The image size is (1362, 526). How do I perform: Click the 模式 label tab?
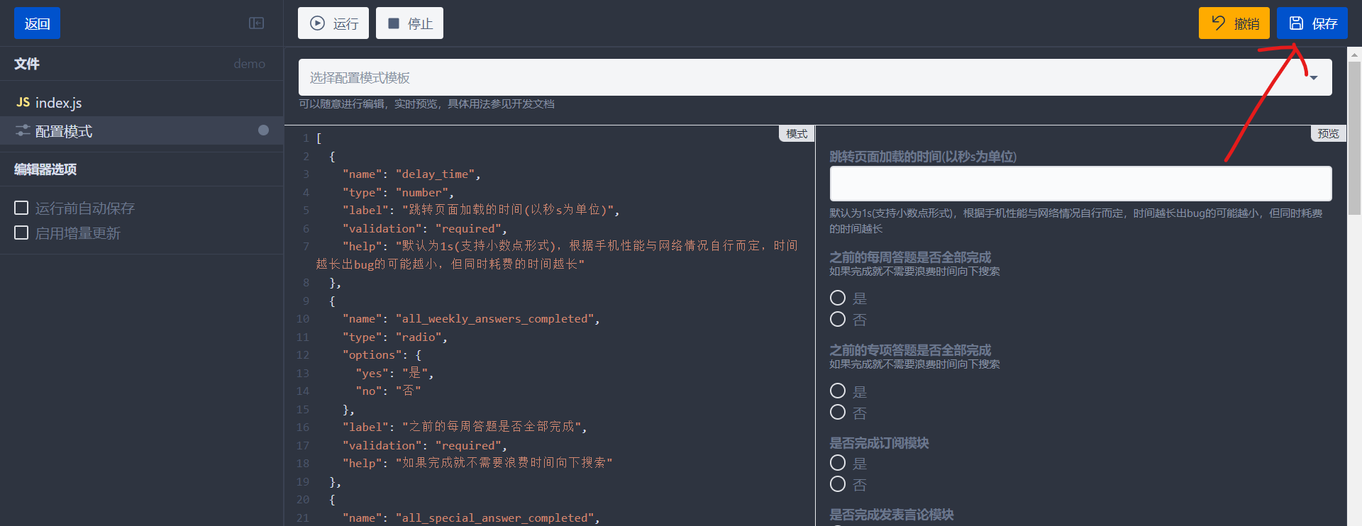pyautogui.click(x=797, y=133)
